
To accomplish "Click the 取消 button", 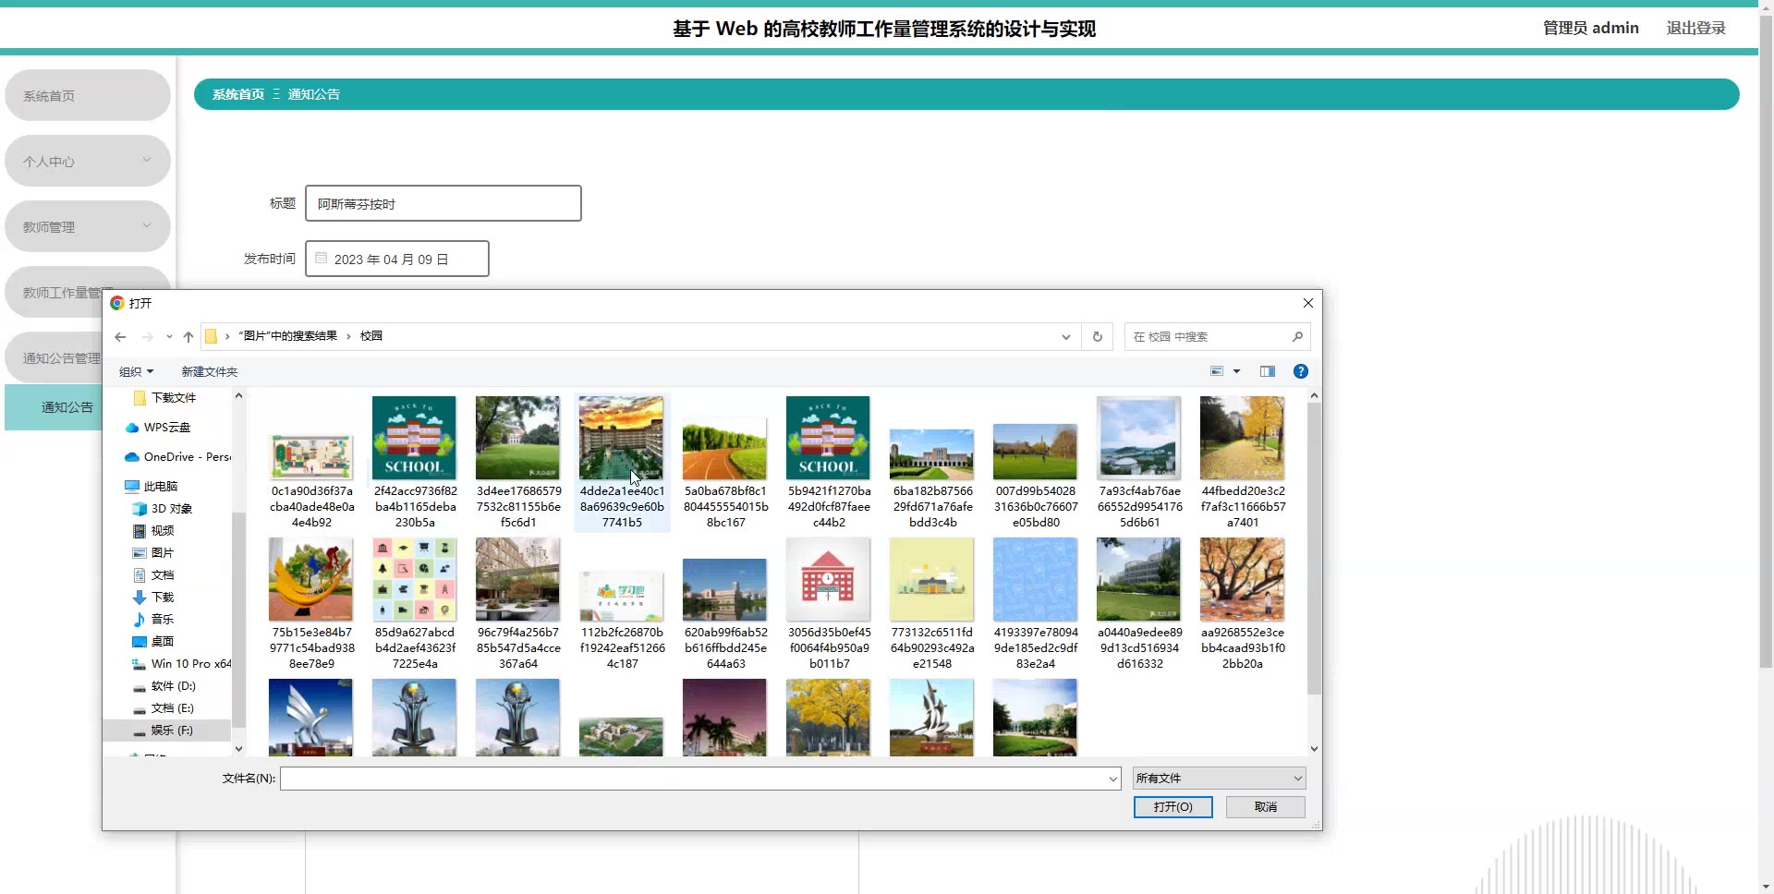I will 1266,807.
